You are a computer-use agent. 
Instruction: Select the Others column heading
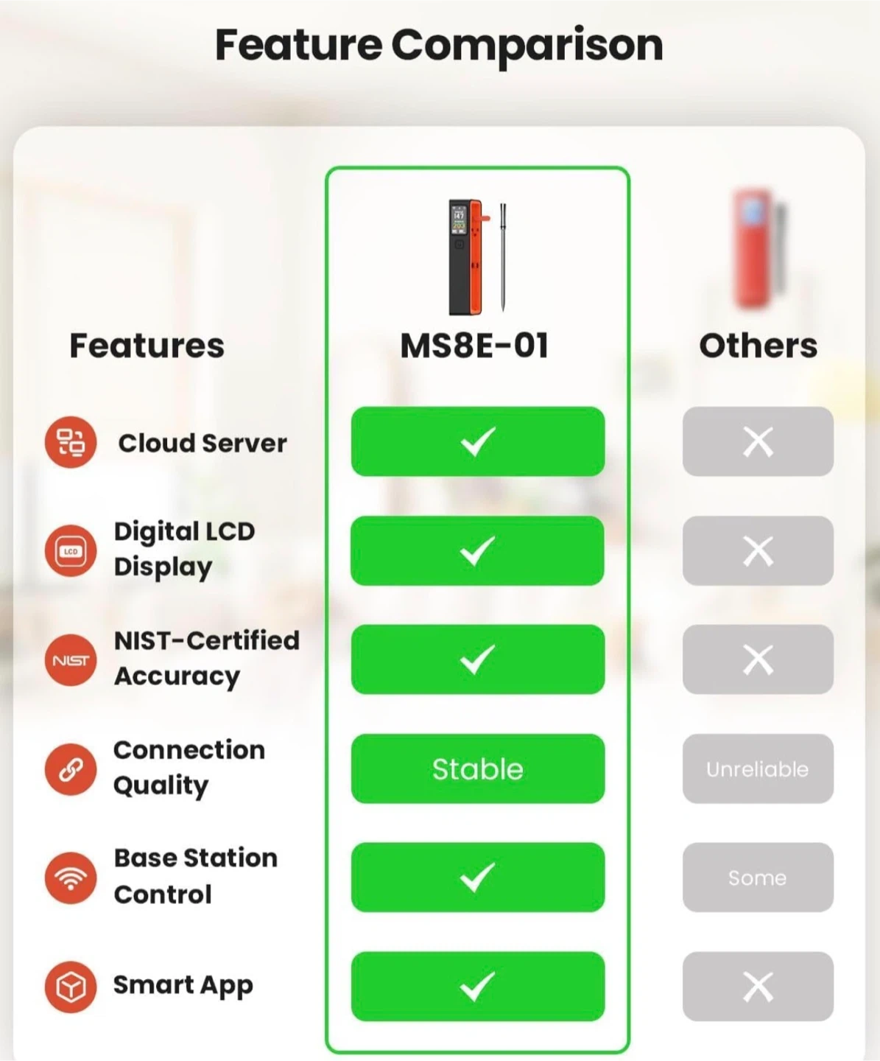point(758,346)
